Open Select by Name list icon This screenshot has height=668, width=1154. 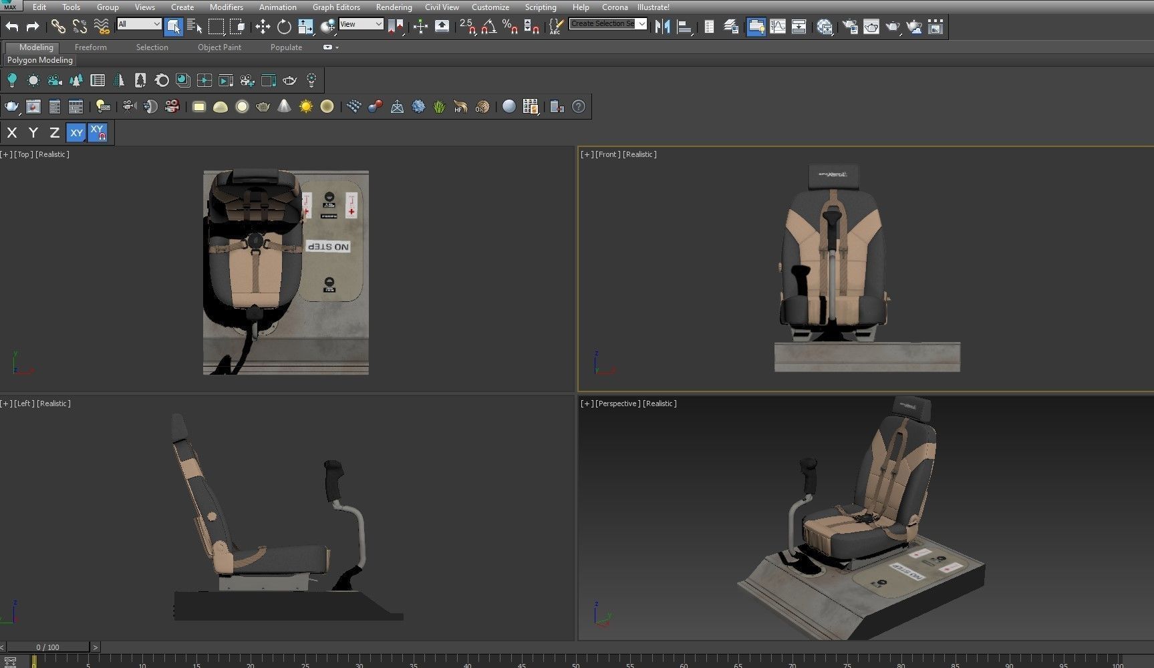point(194,27)
